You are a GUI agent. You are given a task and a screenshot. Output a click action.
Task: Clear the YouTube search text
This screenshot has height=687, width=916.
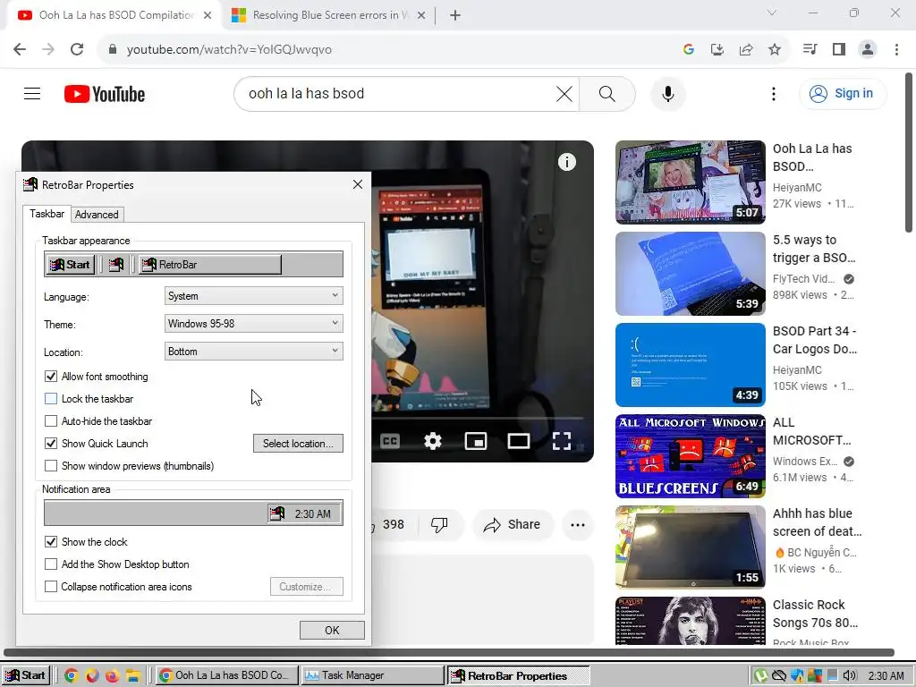pos(564,93)
